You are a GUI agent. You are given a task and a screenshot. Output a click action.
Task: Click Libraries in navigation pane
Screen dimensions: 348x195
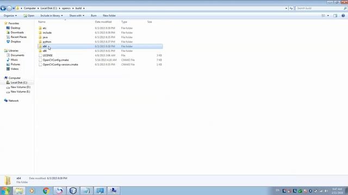(13, 50)
